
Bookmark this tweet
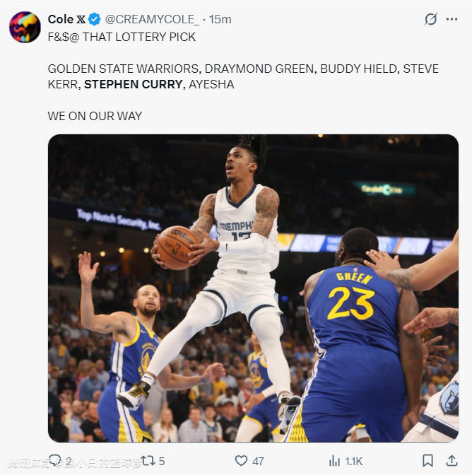[x=427, y=461]
